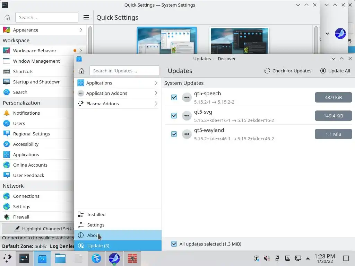Click Highlight Changed Settings button
The width and height of the screenshot is (355, 266).
[38, 229]
